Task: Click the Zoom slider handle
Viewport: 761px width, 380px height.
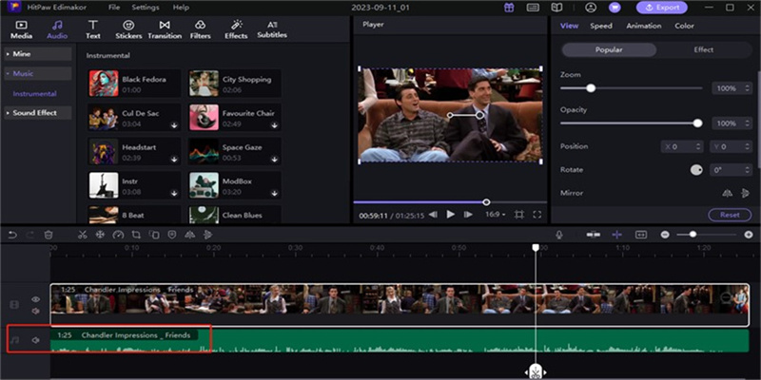Action: (591, 88)
